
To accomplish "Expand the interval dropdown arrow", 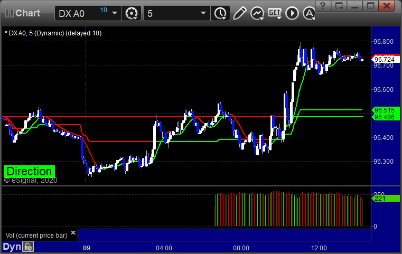I will [x=203, y=13].
